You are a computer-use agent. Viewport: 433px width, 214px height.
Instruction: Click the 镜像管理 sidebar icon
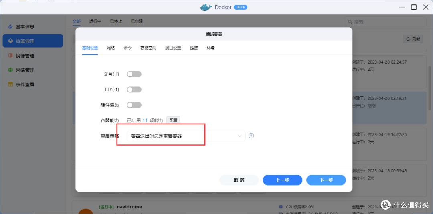[x=10, y=56]
